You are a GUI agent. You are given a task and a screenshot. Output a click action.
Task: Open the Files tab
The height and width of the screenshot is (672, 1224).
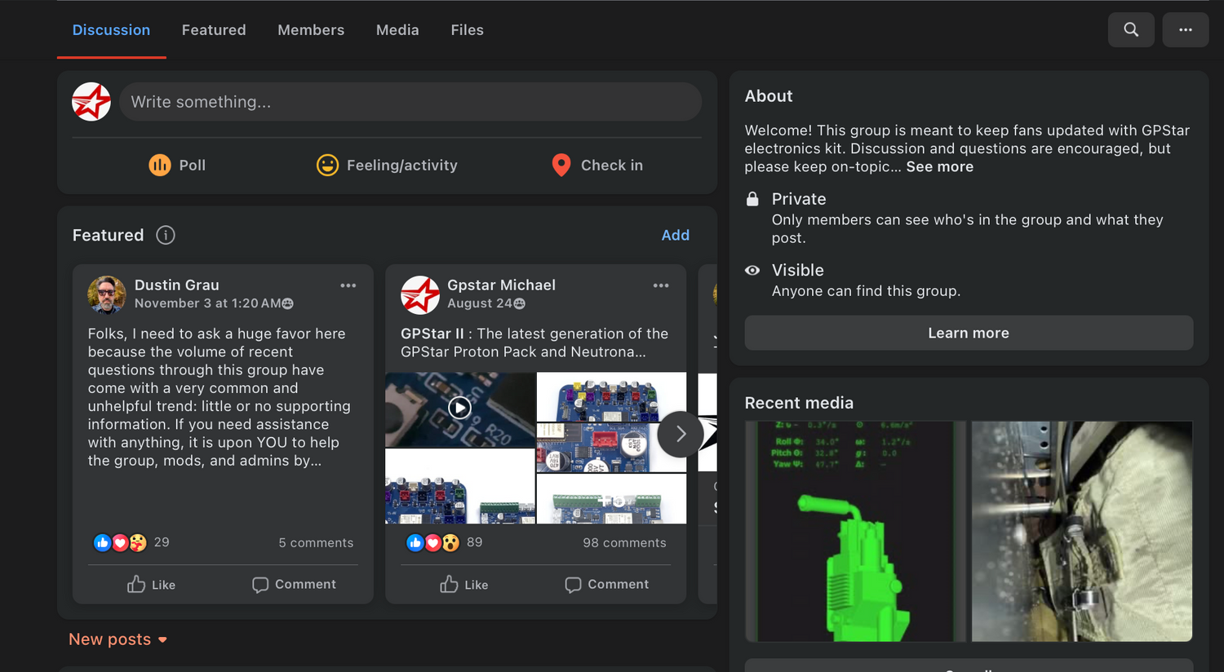point(467,30)
